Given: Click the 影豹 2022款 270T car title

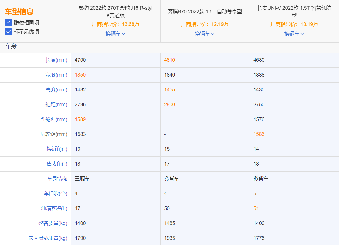Looking at the screenshot, I should tap(115, 11).
